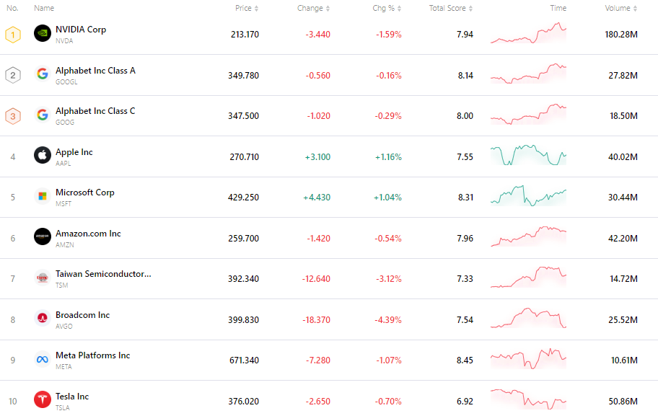Click the NVIDIA logo icon
This screenshot has width=658, height=416.
tap(42, 32)
